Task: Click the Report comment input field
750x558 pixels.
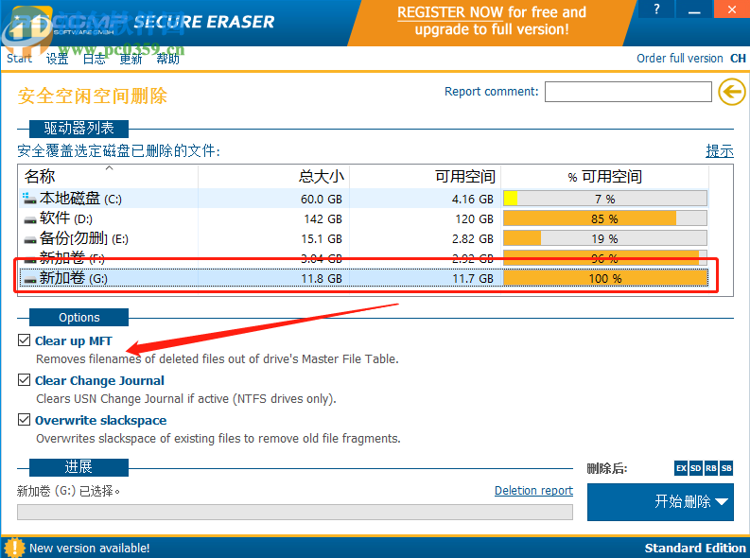Action: [x=628, y=92]
